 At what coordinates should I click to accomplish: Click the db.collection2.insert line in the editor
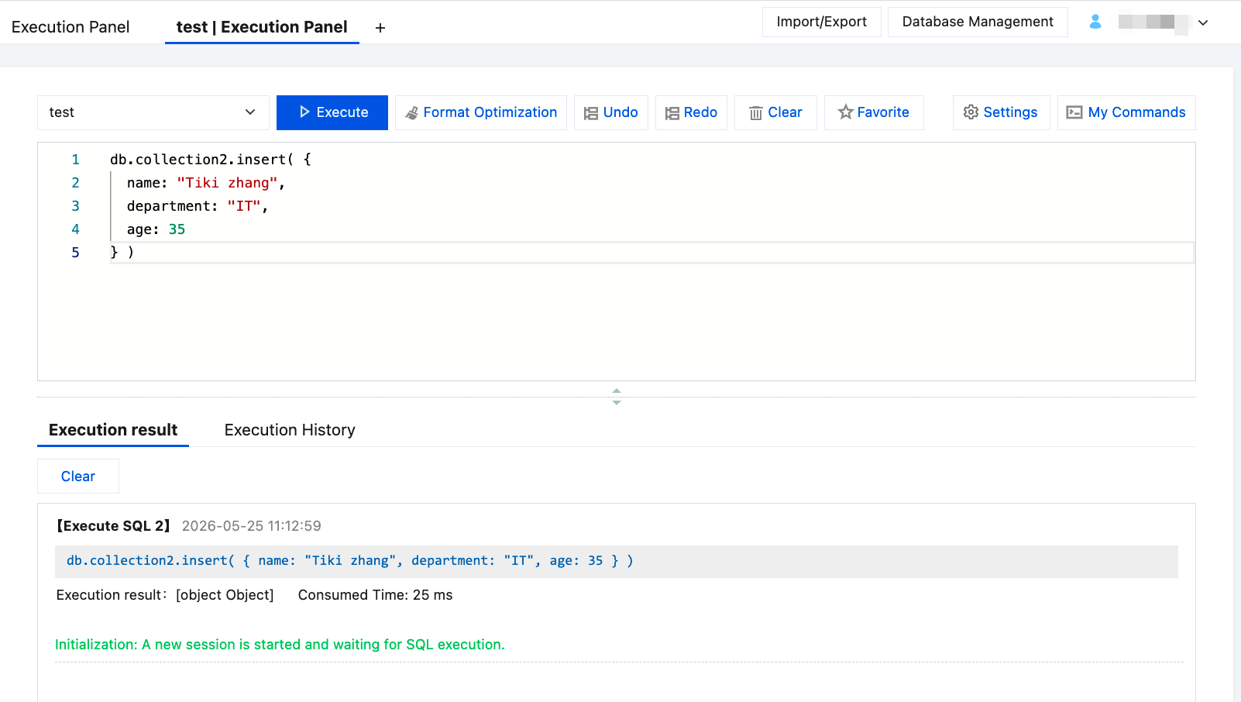click(211, 160)
